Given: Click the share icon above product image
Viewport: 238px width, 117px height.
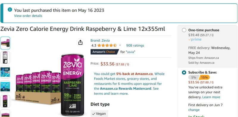Looking at the screenshot, I should tap(80, 42).
